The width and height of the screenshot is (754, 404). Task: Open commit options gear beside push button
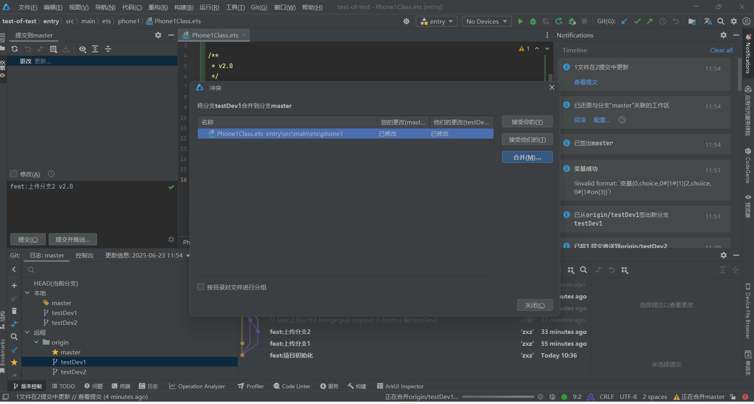pyautogui.click(x=171, y=239)
